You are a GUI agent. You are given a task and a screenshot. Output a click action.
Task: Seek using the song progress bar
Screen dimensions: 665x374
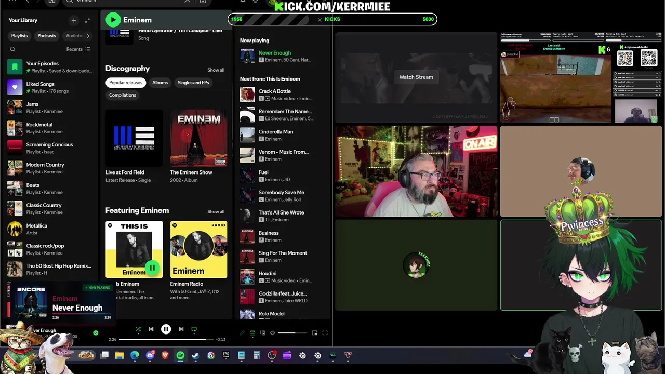tap(166, 339)
